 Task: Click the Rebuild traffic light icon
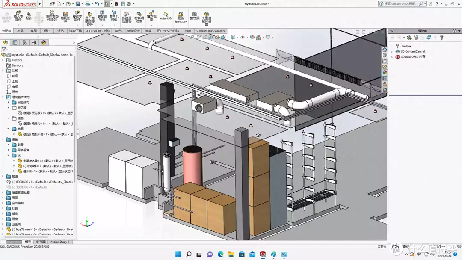click(x=116, y=4)
